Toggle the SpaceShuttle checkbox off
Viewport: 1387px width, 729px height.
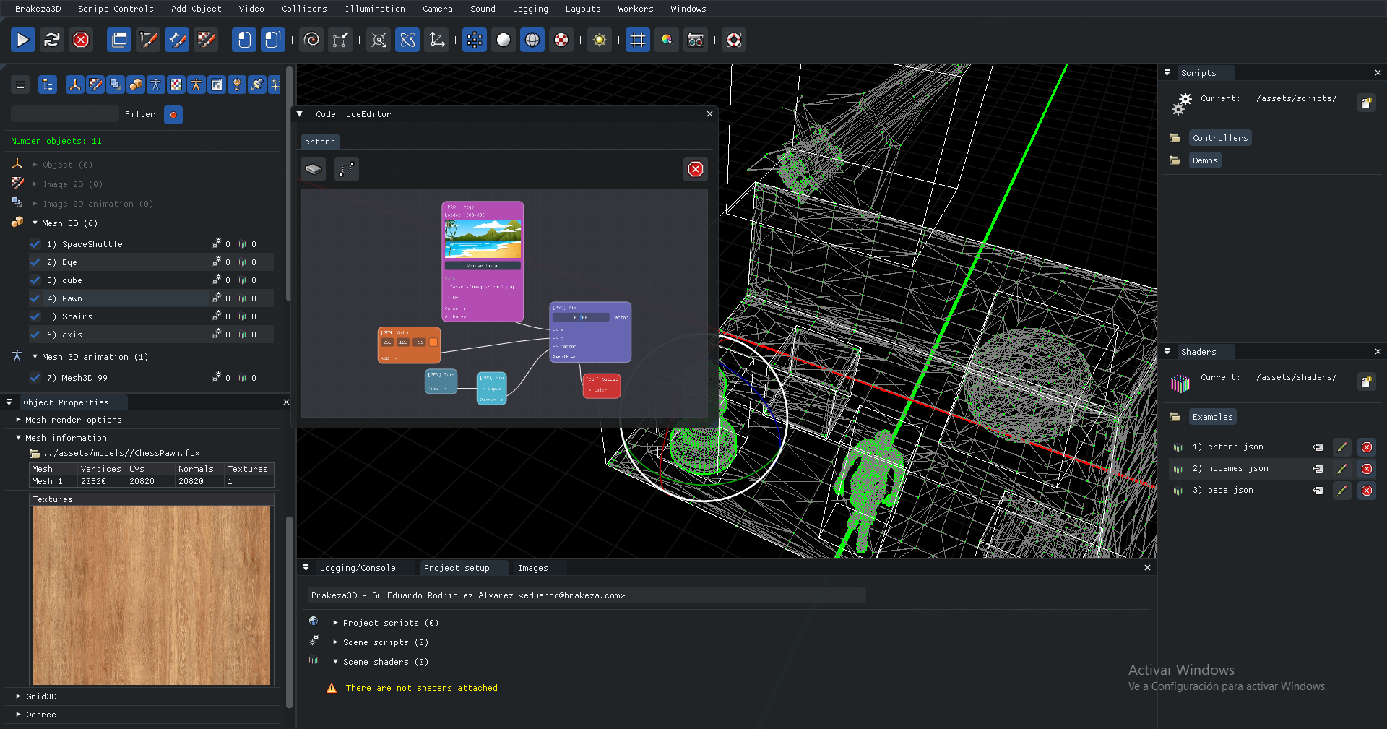point(34,243)
